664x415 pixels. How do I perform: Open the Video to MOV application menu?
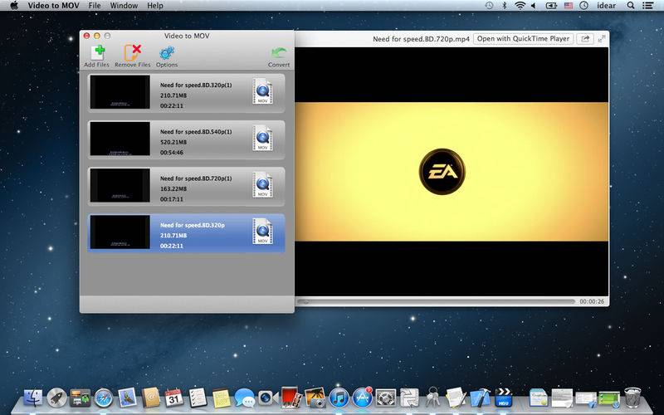(53, 6)
